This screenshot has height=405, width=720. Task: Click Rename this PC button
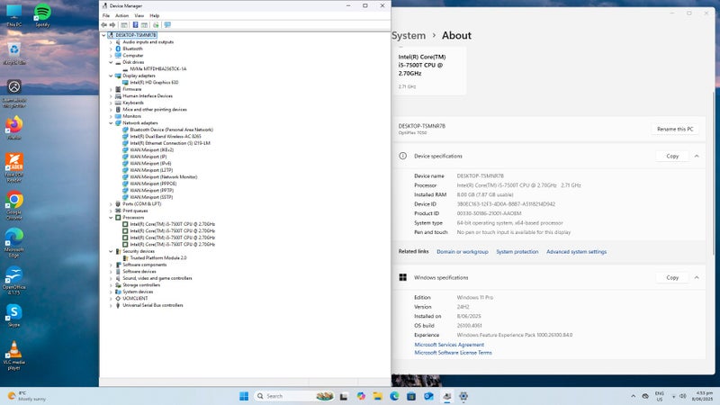tap(675, 129)
